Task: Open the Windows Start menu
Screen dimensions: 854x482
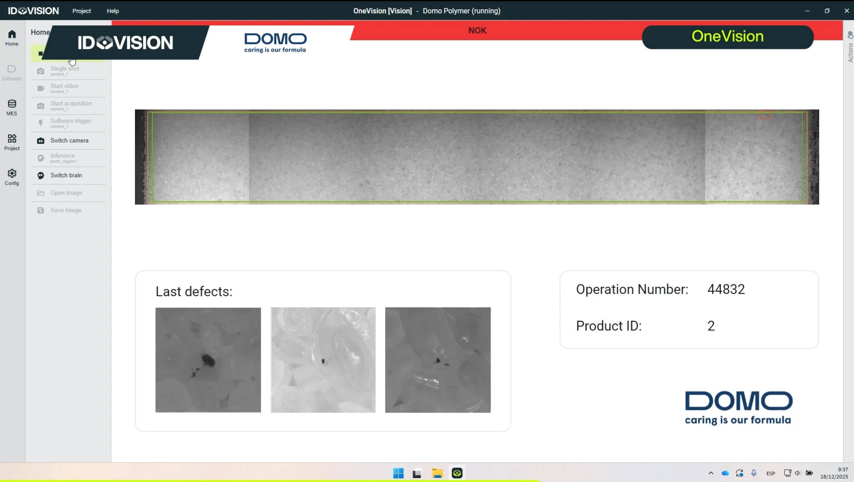Action: click(x=398, y=473)
